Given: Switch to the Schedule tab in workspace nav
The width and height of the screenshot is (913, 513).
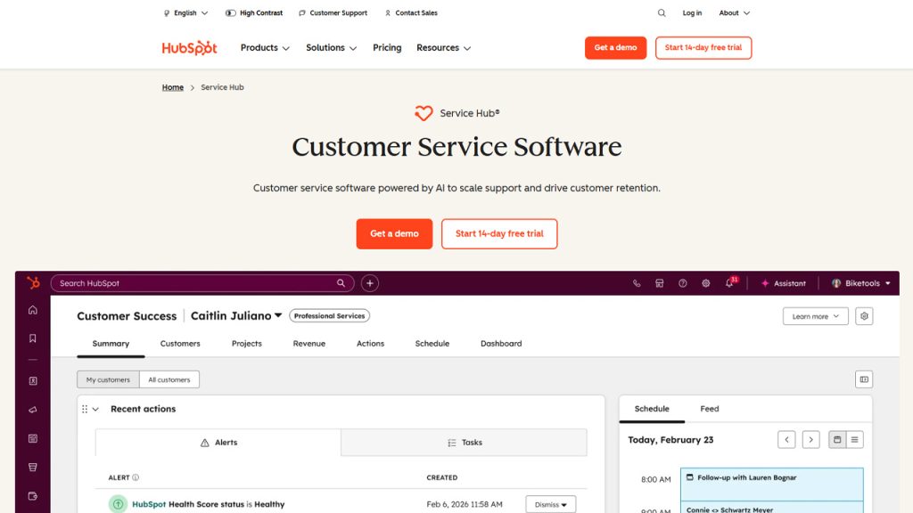Looking at the screenshot, I should 432,344.
